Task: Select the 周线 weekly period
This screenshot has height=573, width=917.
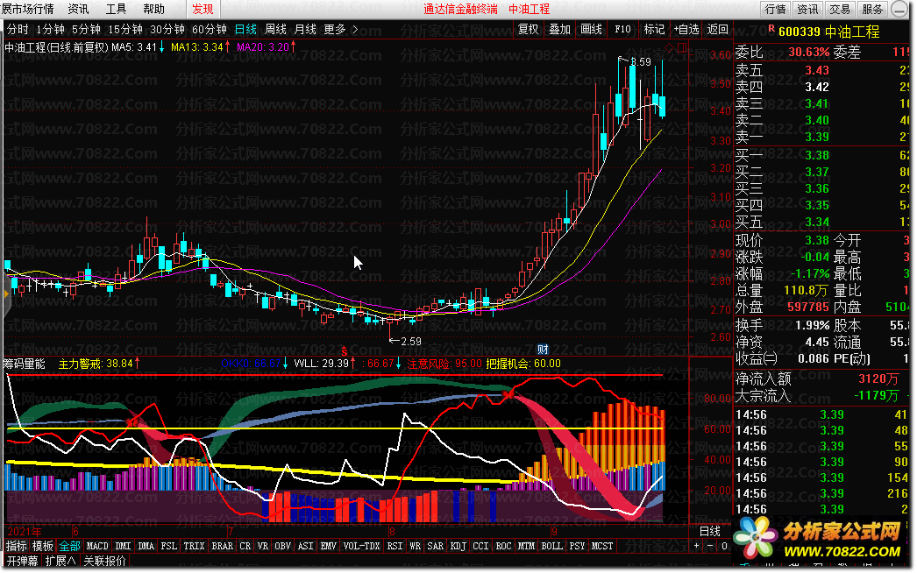Action: [x=275, y=29]
